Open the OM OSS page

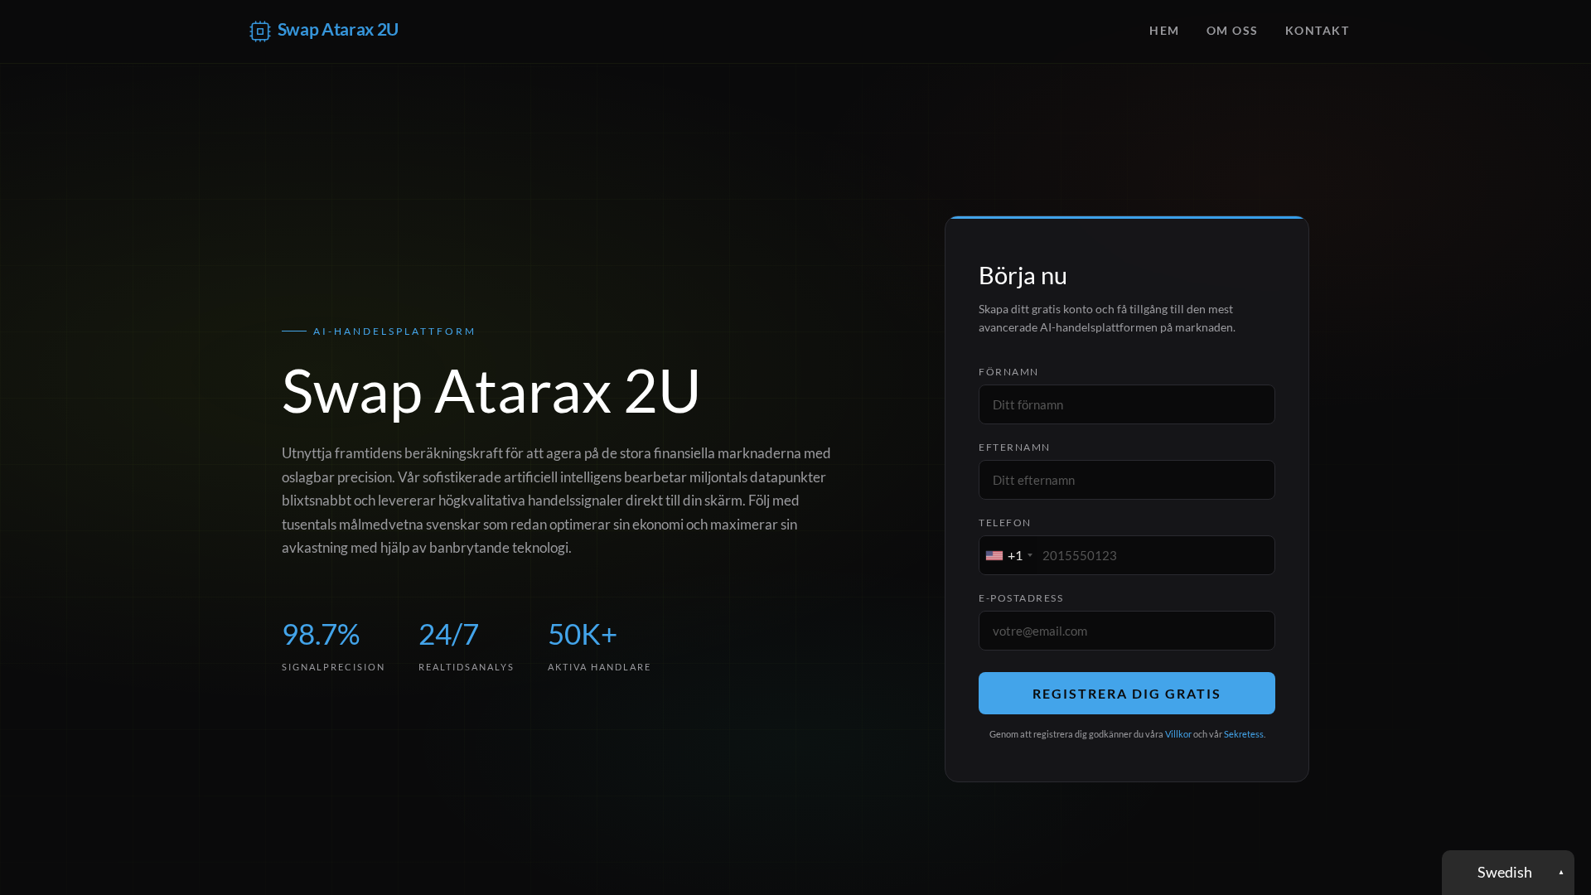click(x=1231, y=31)
